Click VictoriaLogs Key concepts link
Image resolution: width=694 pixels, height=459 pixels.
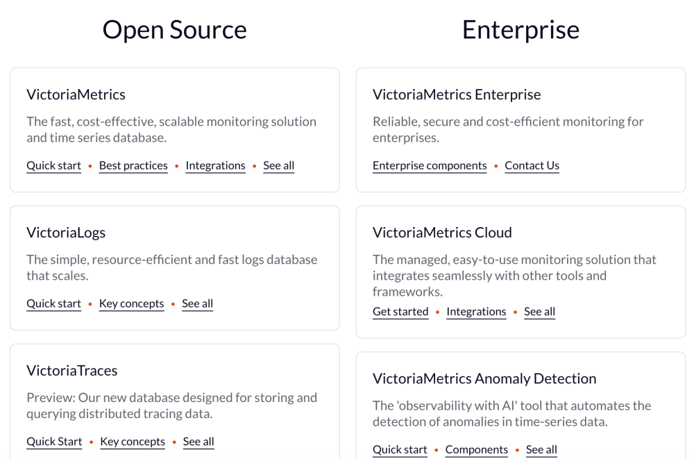click(x=132, y=303)
